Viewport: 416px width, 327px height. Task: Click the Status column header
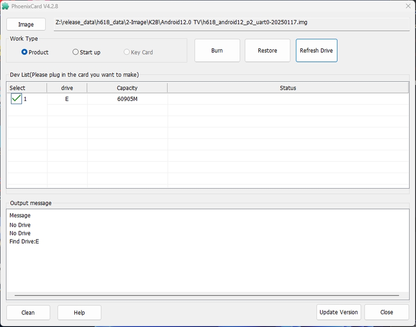point(288,88)
